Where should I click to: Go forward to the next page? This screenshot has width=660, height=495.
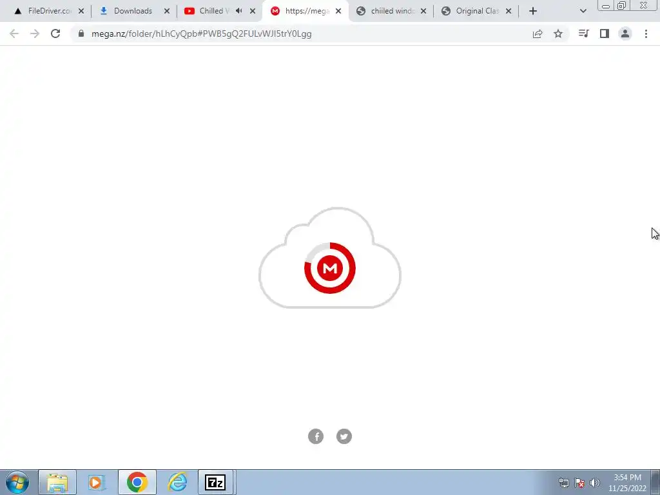[35, 34]
